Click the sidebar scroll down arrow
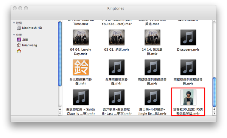 coord(60,113)
